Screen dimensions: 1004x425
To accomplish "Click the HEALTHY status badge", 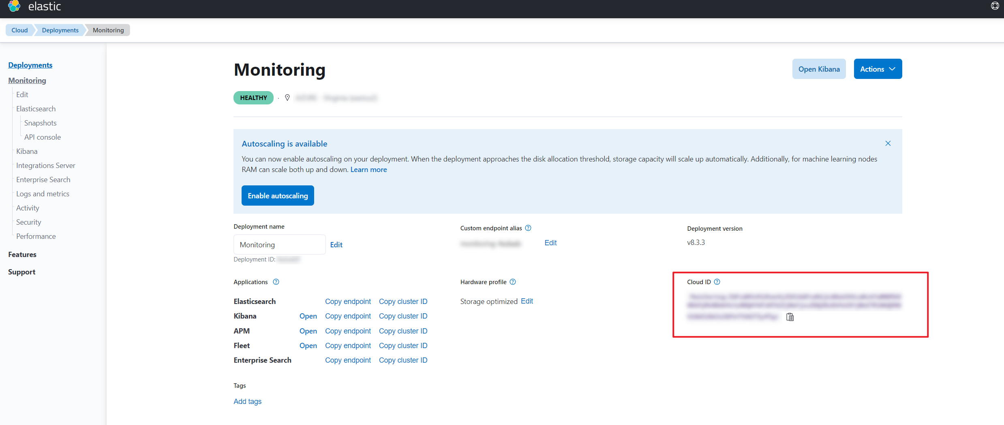I will click(253, 98).
